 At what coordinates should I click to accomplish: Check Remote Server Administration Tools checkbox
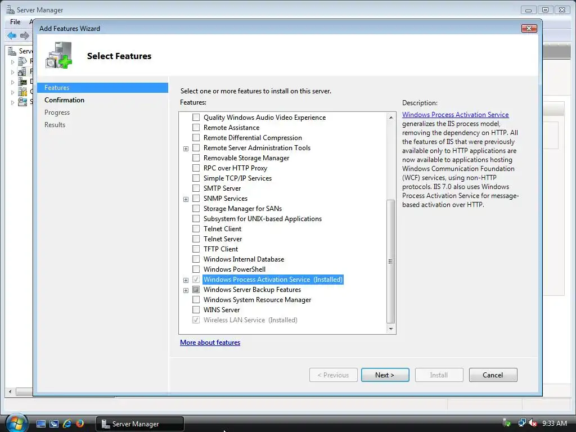tap(196, 148)
